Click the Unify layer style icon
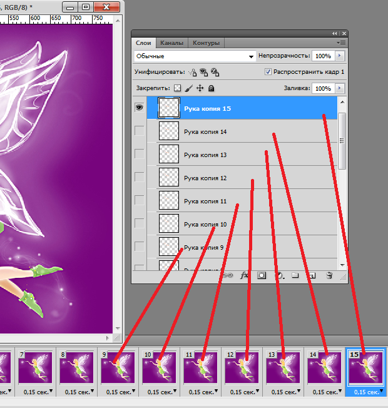The height and width of the screenshot is (408, 388). 215,72
